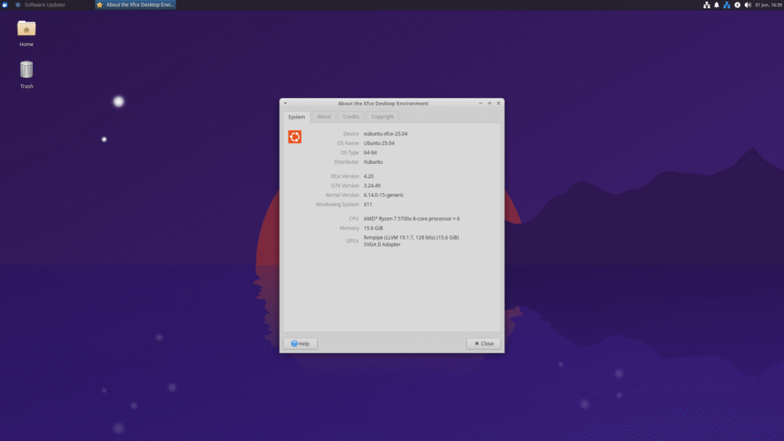
Task: Click the kernel version '6.14.0-15-generic'
Action: pos(384,195)
